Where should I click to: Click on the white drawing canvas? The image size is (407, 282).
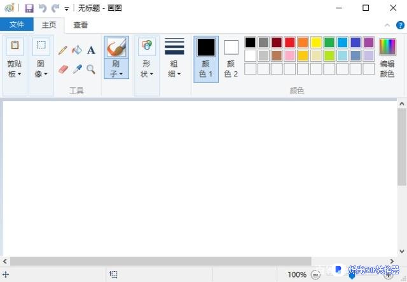(x=200, y=178)
